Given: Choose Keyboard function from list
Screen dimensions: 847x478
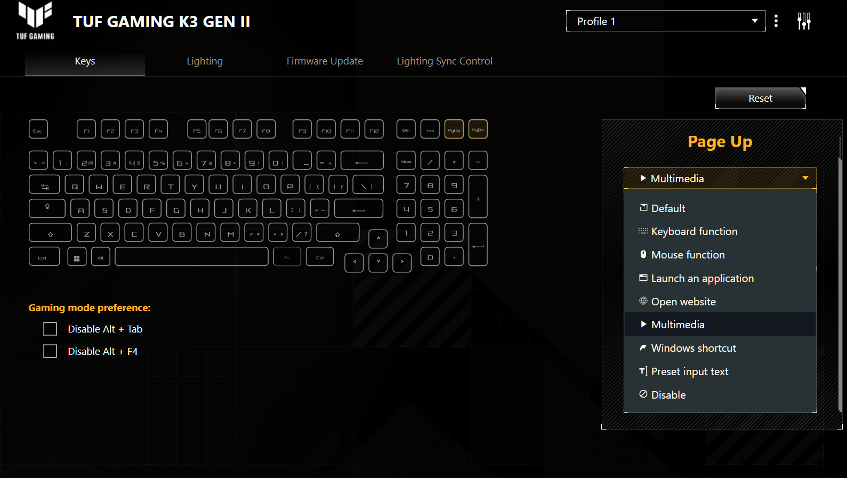Looking at the screenshot, I should click(720, 231).
